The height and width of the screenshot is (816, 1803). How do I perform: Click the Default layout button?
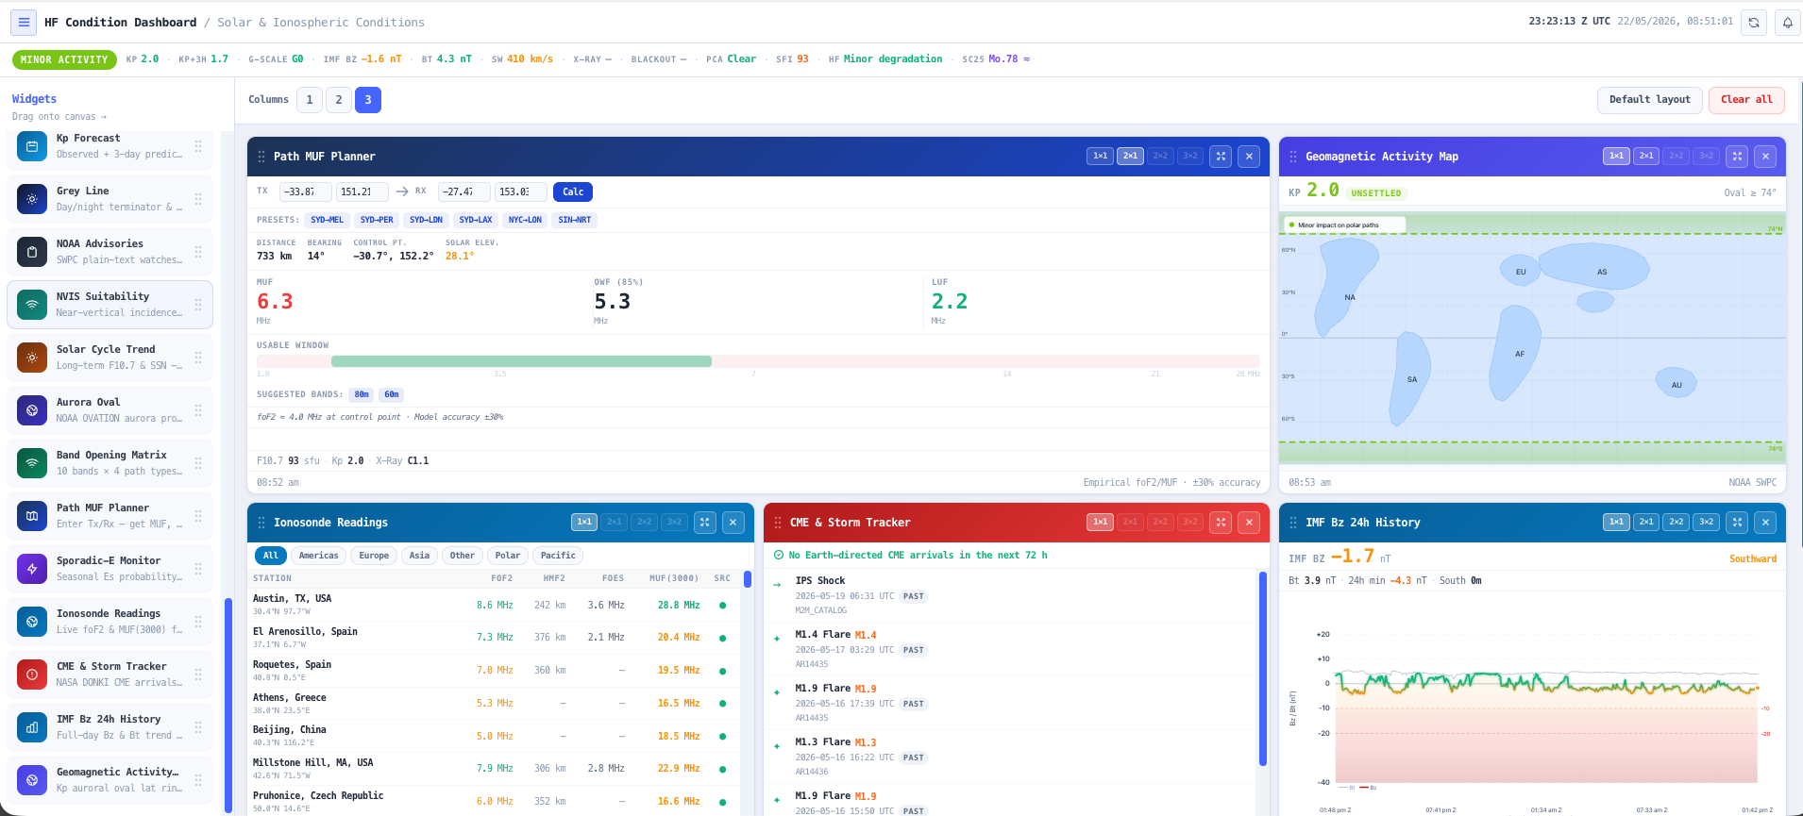[1650, 100]
